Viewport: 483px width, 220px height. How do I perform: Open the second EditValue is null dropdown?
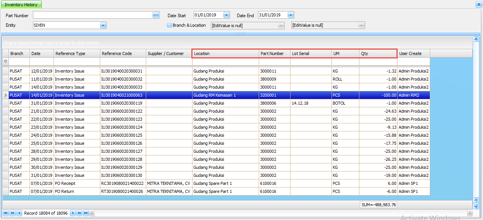361,25
